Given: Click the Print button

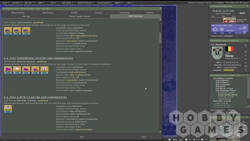Looking at the screenshot, I should tap(82, 137).
